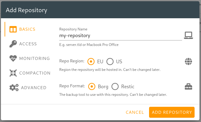Screen dimensions: 201x122
Task: Select the BASICS tab label
Action: (27, 29)
